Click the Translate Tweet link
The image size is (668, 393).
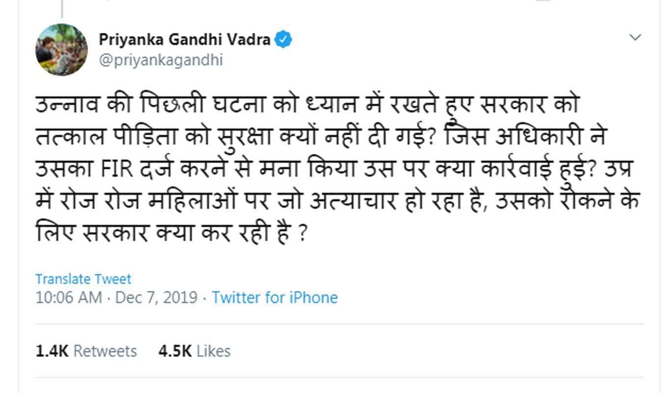click(x=82, y=279)
